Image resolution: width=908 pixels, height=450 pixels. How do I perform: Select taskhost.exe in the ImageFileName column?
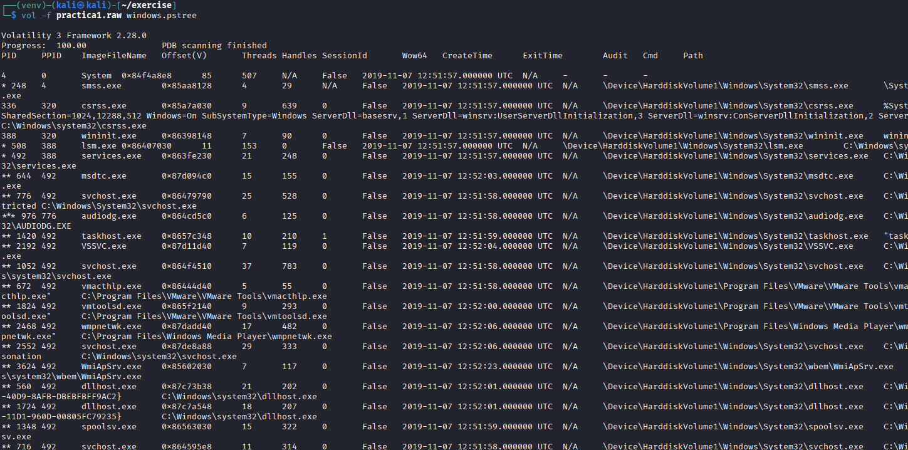[112, 236]
